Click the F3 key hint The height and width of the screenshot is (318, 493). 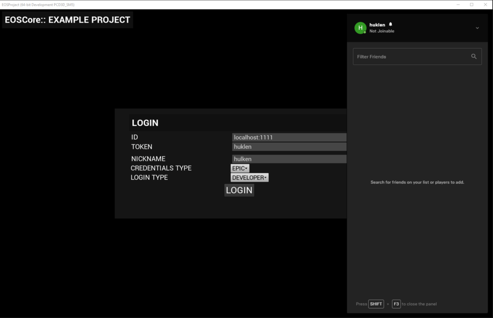pos(396,304)
